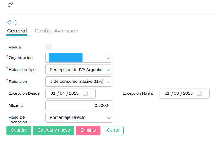Open the Retencion dropdown list
Image resolution: width=218 pixels, height=147 pixels.
[x=108, y=82]
